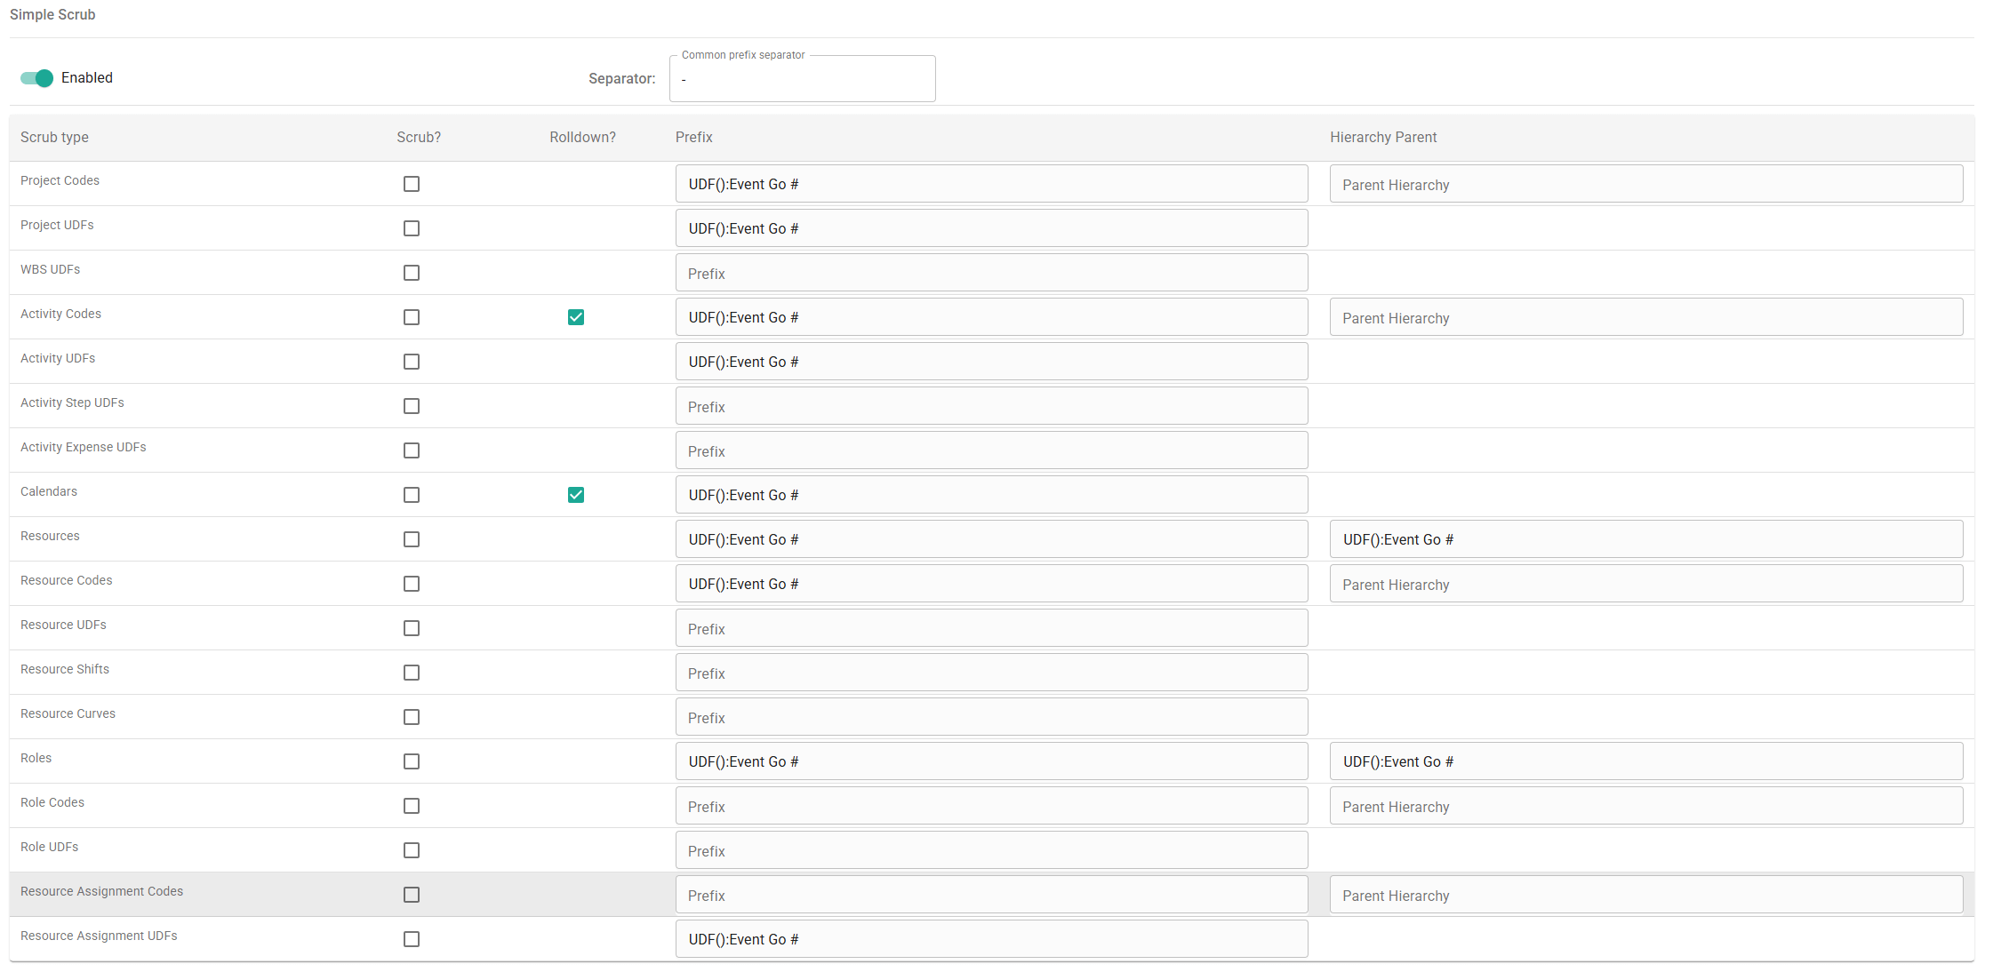Tick the Resource Assignment UDFs scrub checkbox
1993x980 pixels.
pyautogui.click(x=412, y=939)
